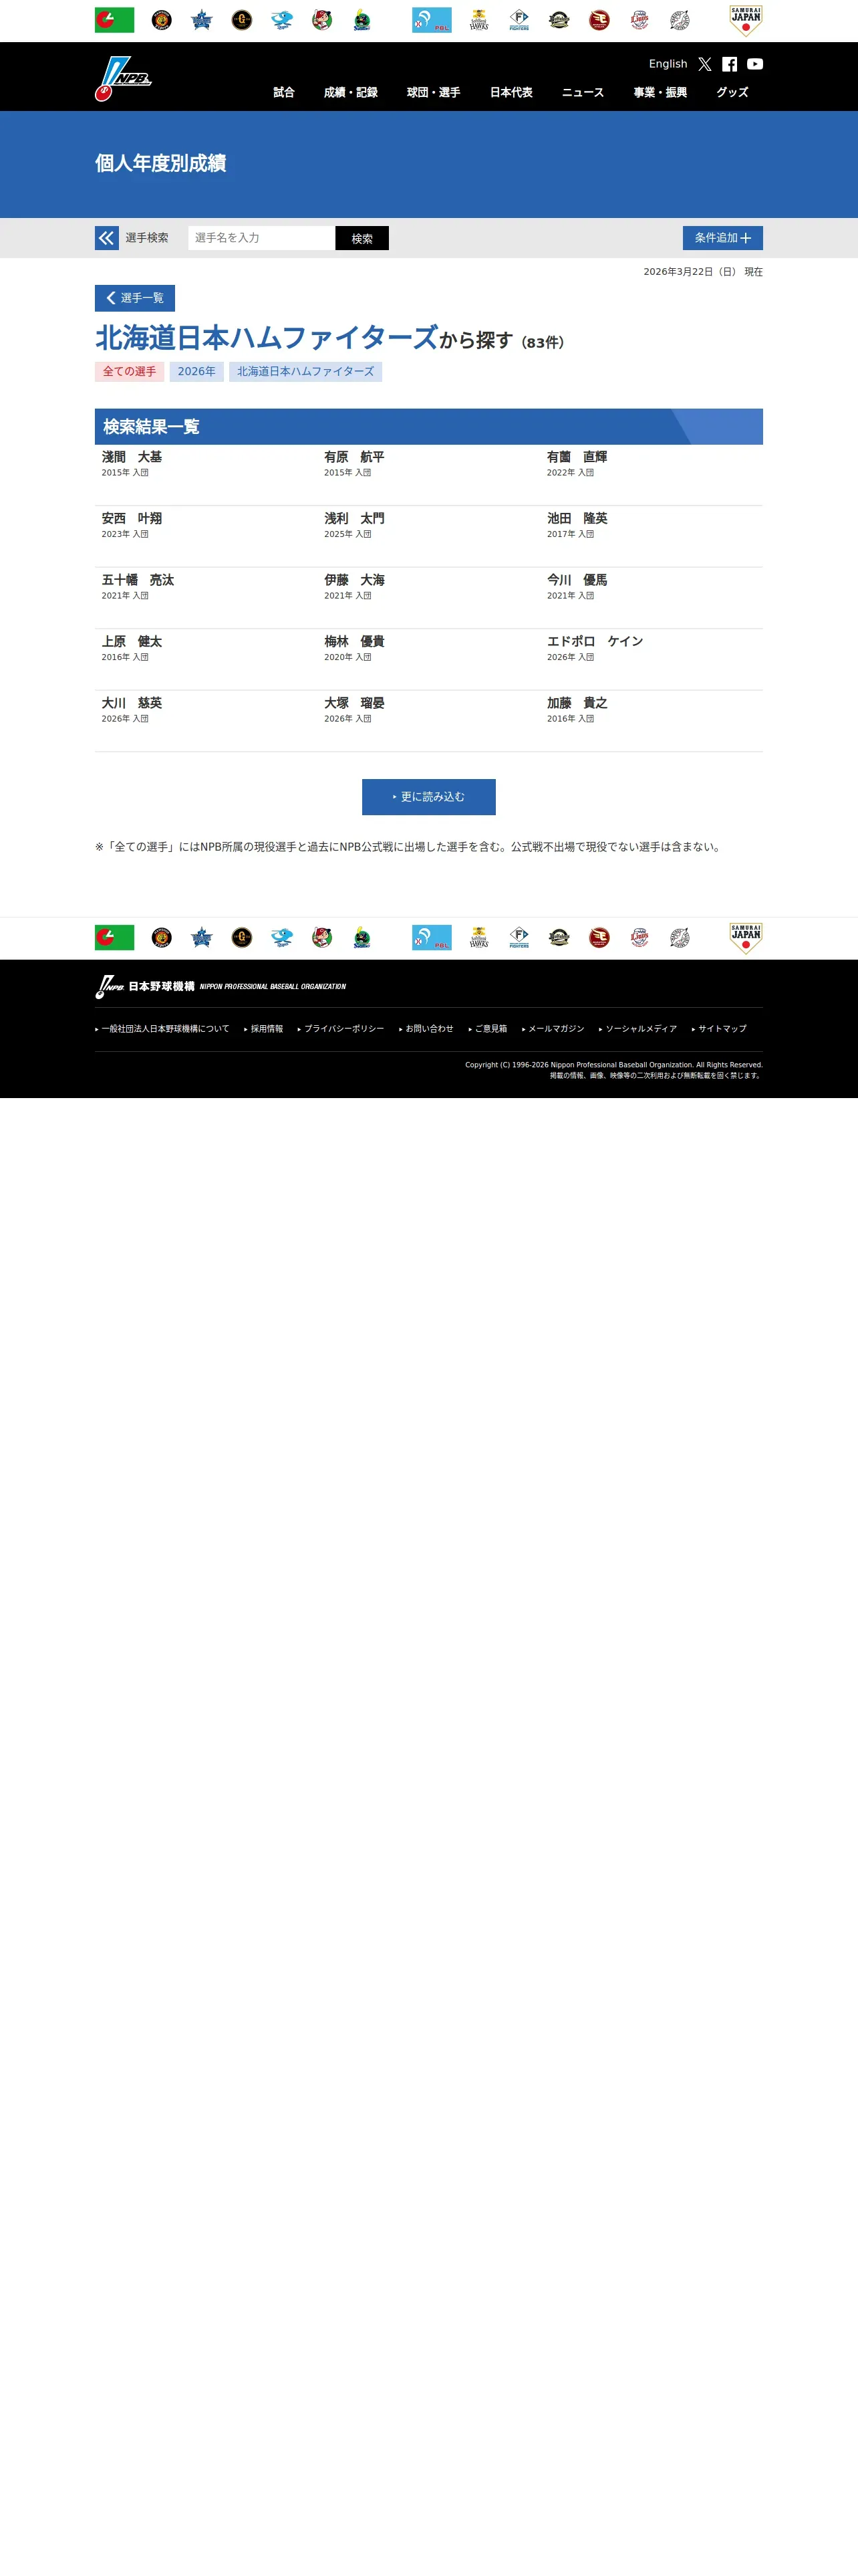Go to the NPB home logo

pos(123,78)
